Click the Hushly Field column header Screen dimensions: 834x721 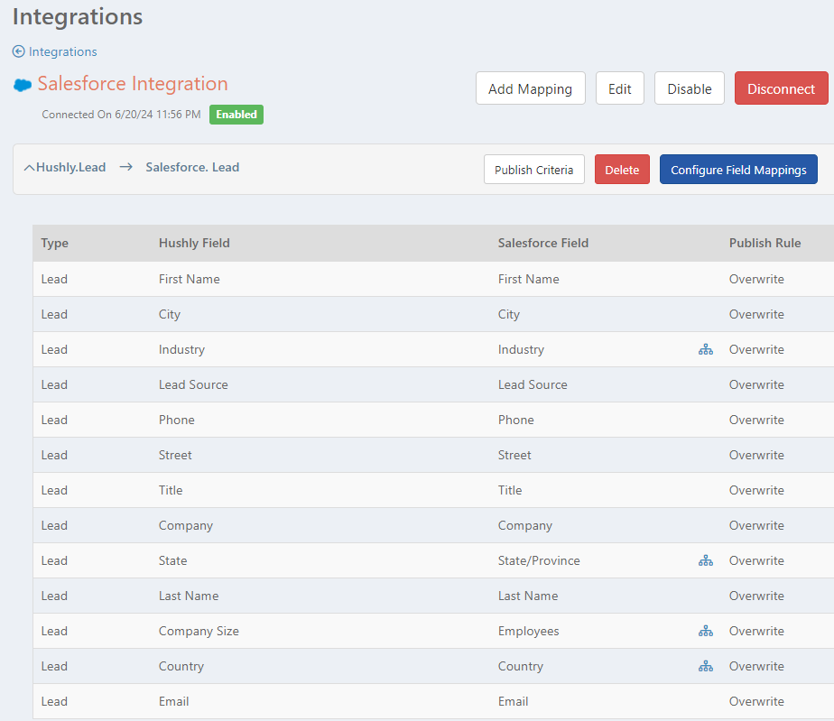194,243
